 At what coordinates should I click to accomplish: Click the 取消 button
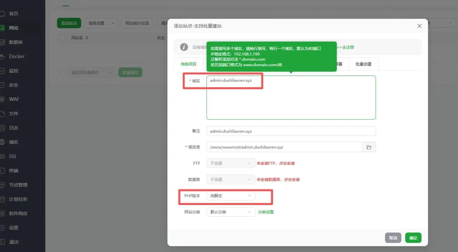tap(393, 238)
